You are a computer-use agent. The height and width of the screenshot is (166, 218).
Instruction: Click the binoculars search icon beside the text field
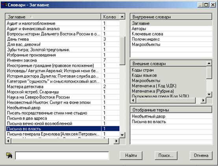(9, 155)
